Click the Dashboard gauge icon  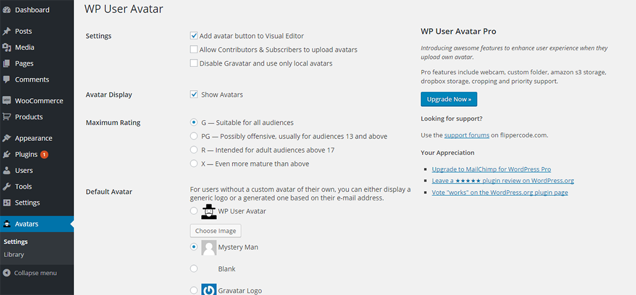(x=6, y=10)
